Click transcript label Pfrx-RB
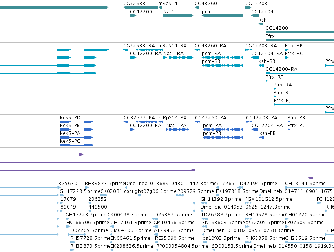 pos(294,46)
